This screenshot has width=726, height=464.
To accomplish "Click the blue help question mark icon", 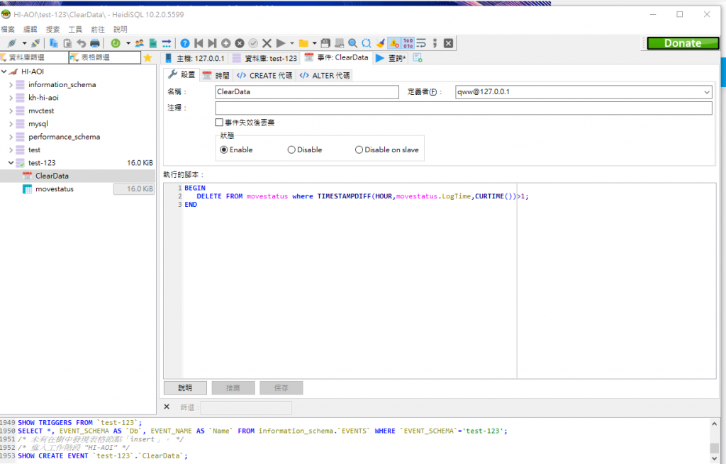I will point(185,43).
